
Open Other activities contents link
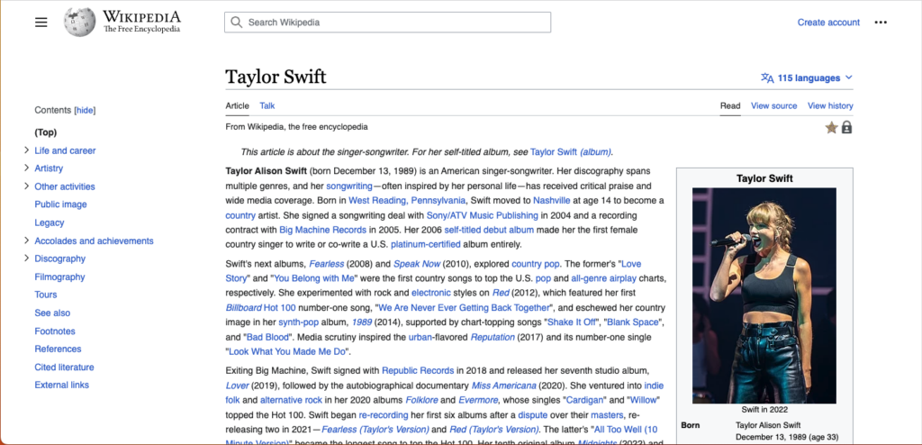(65, 186)
